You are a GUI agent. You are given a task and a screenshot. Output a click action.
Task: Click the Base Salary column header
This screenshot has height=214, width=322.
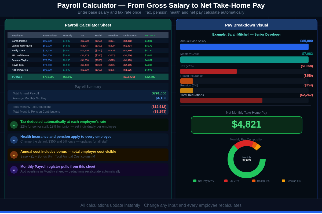click(50, 36)
